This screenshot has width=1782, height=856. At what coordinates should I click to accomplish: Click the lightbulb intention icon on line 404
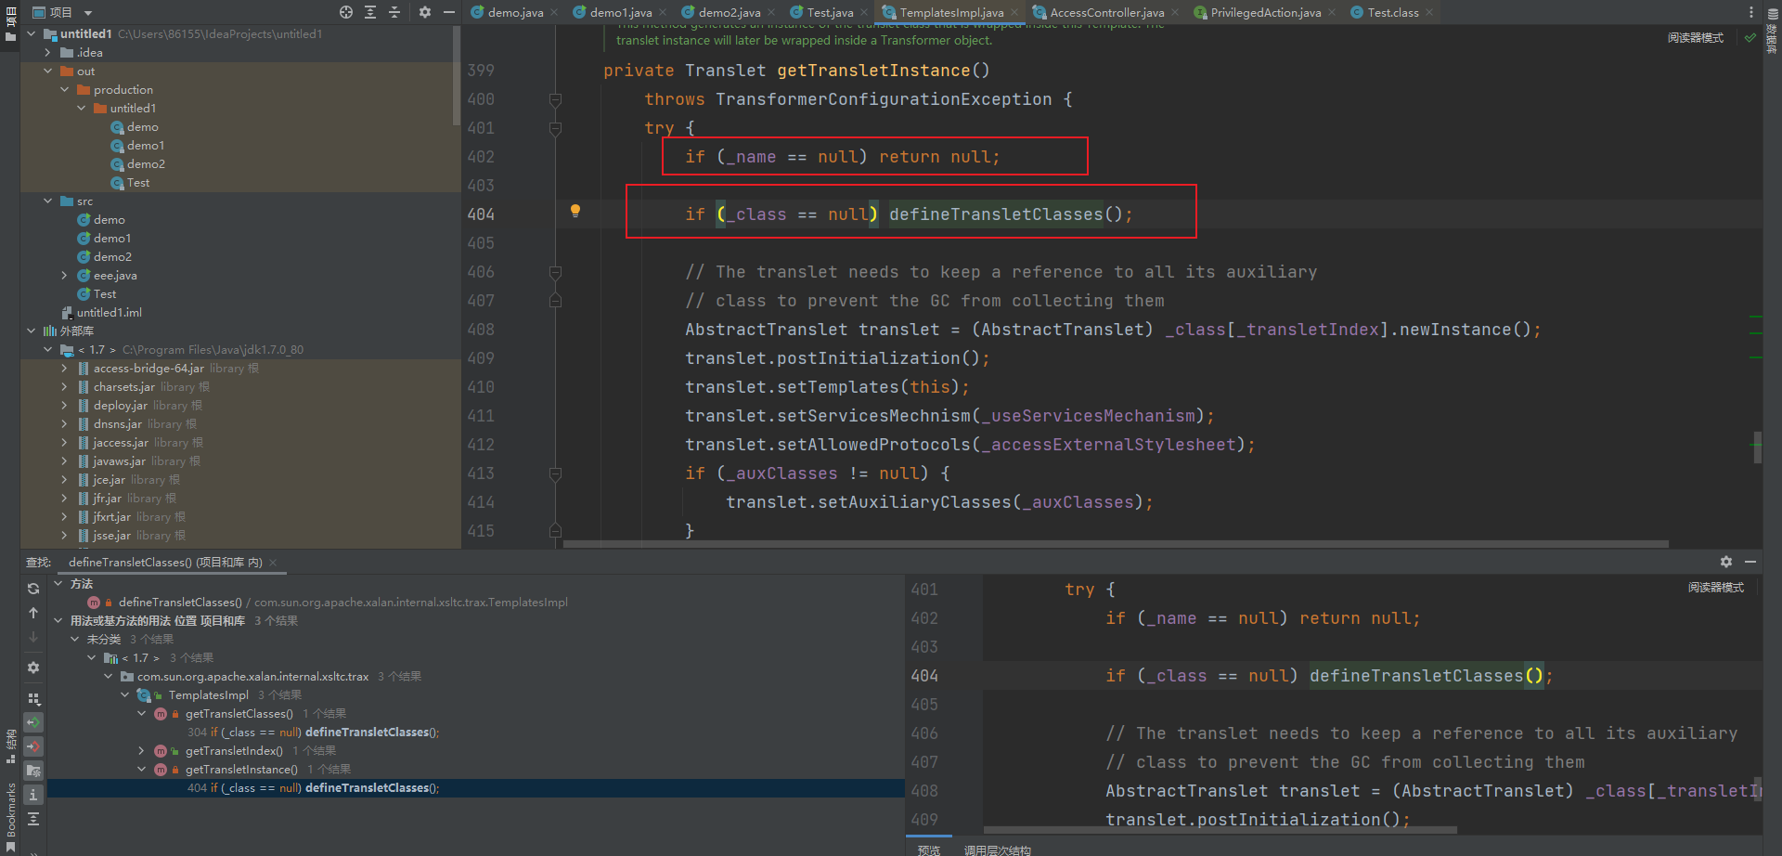(575, 211)
